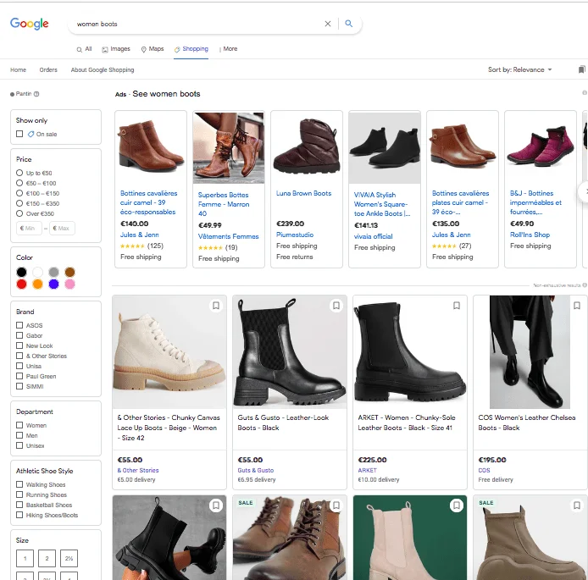
Task: Select the Up to €50 price option
Action: click(19, 173)
